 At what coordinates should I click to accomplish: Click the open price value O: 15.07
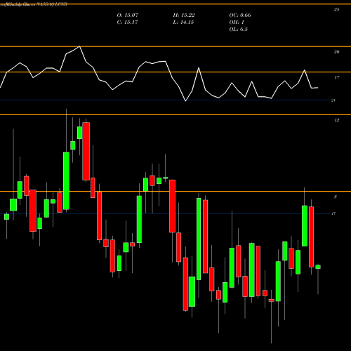[x=128, y=15]
